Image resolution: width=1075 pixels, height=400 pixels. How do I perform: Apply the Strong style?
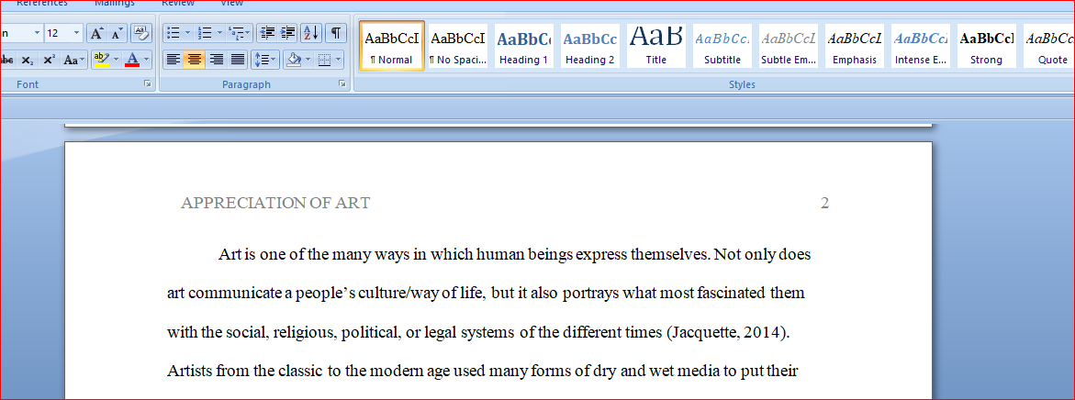(987, 45)
